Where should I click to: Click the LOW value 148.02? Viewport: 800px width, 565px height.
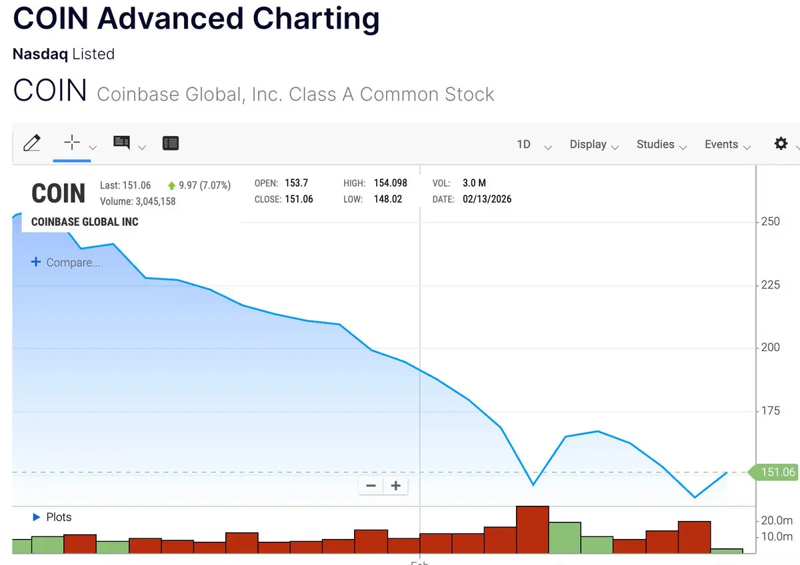[x=388, y=199]
